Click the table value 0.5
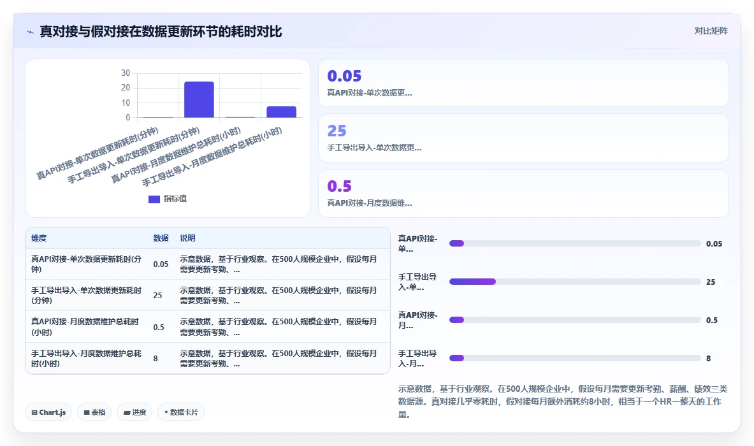Viewport: 754px width, 446px height. (159, 327)
